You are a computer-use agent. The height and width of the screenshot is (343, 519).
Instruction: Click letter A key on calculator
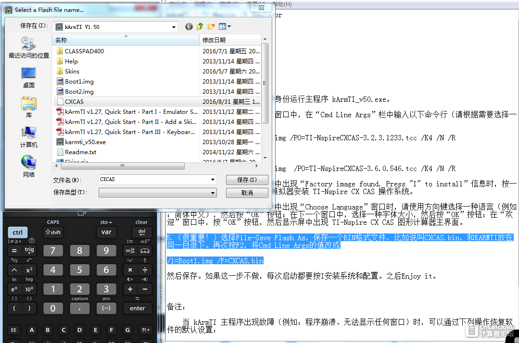(x=32, y=330)
